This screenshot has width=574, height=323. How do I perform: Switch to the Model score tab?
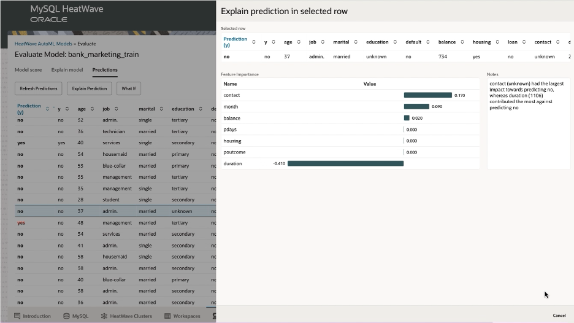[28, 70]
